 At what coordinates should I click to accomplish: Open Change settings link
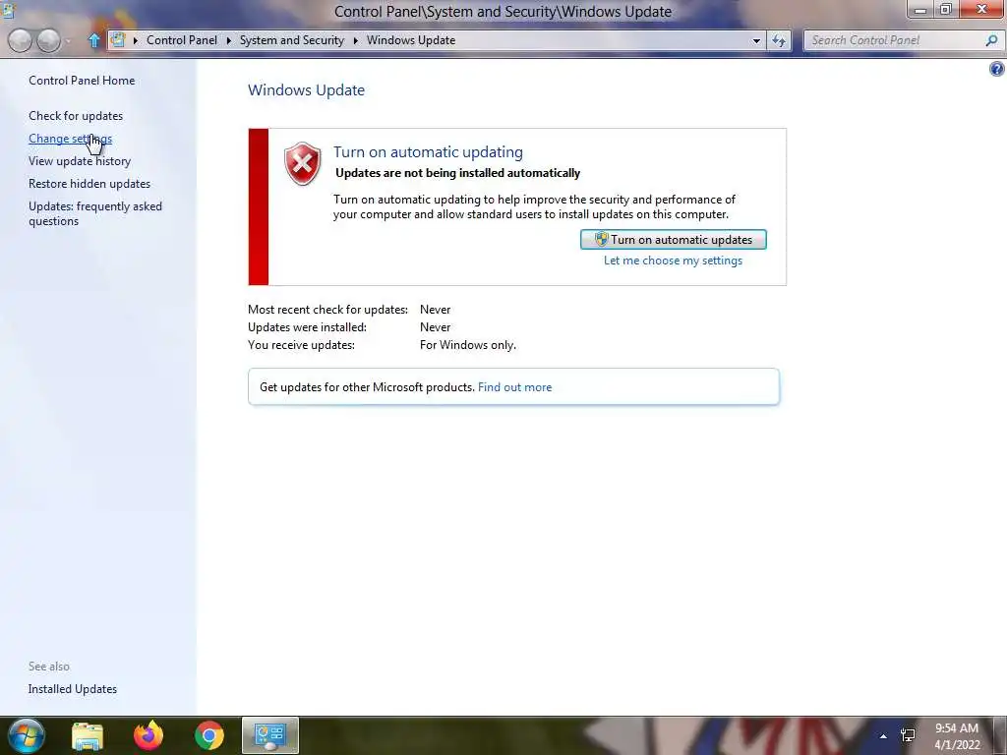tap(70, 138)
